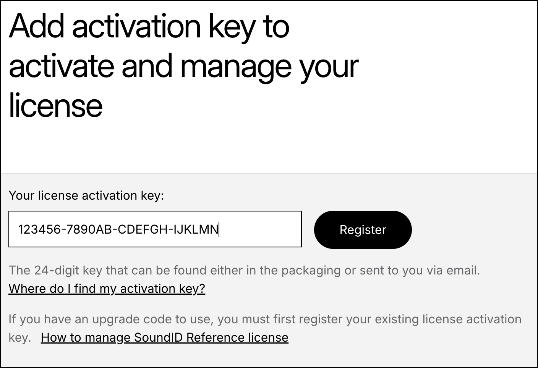Focus the license activation key input field
The image size is (538, 368).
click(x=155, y=229)
